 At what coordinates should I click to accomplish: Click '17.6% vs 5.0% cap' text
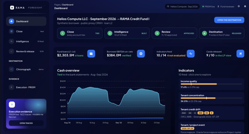190,87
